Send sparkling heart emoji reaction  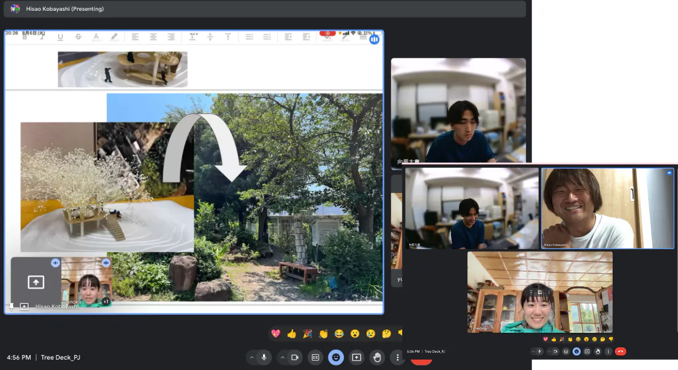coord(276,334)
